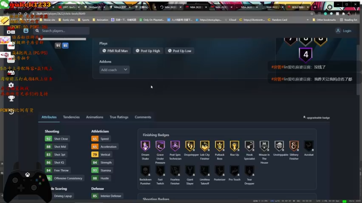The image size is (362, 203).
Task: Click the 92 Shot Close attribute
Action: (57, 139)
